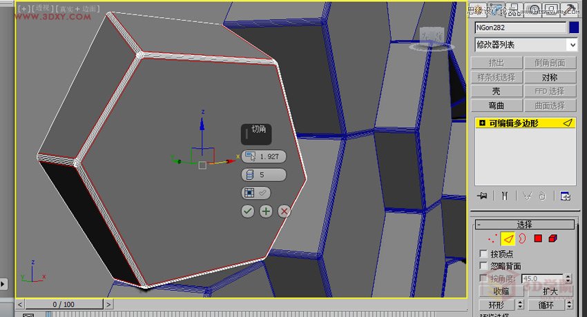Open the Hierarchy panel tab
Screen dimensions: 587x317
pos(515,8)
